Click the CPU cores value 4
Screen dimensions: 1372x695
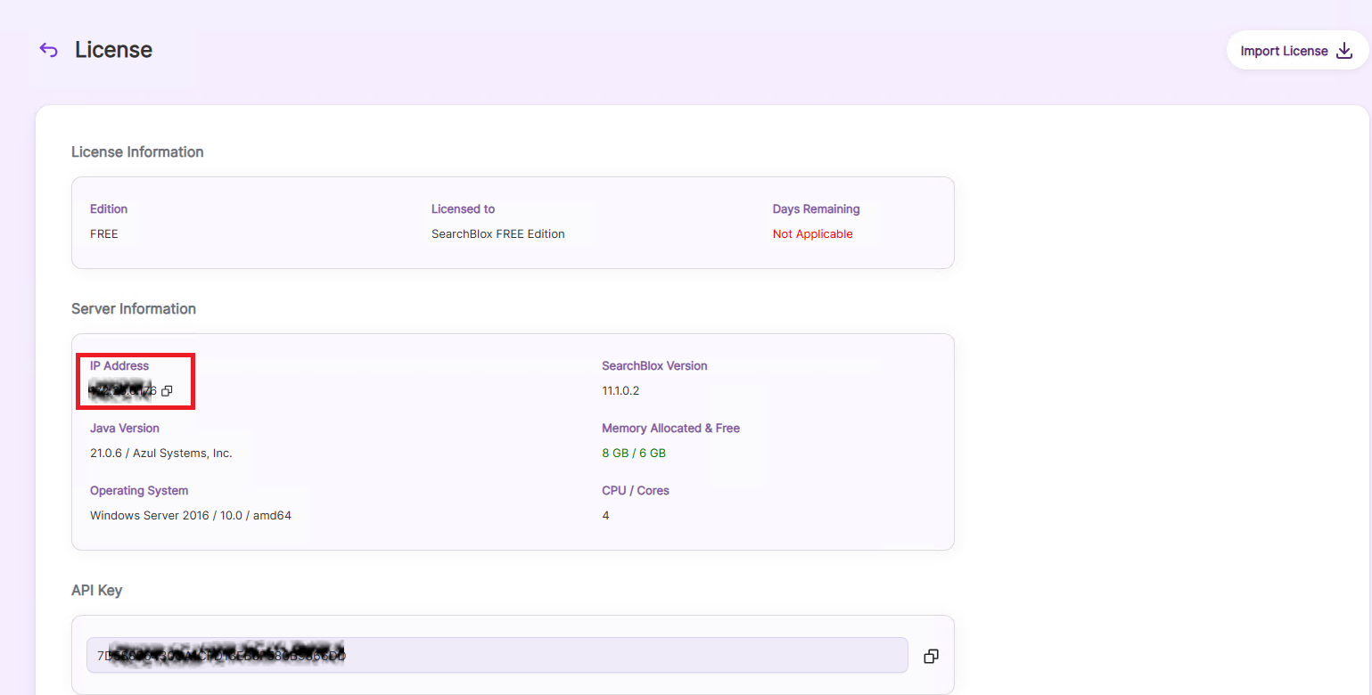[x=605, y=515]
